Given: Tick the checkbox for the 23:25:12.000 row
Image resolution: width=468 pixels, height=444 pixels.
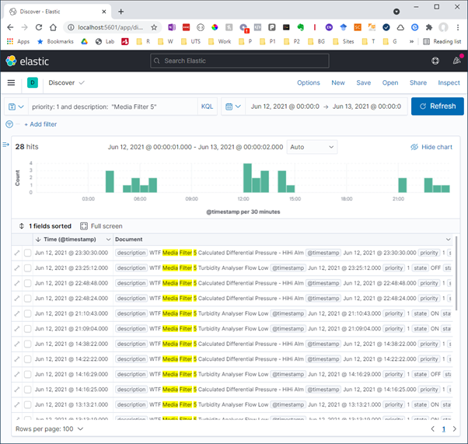Looking at the screenshot, I should pos(27,267).
